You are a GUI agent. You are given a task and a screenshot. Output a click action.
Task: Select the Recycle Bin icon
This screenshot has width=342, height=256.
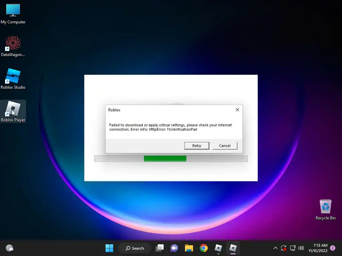(325, 209)
